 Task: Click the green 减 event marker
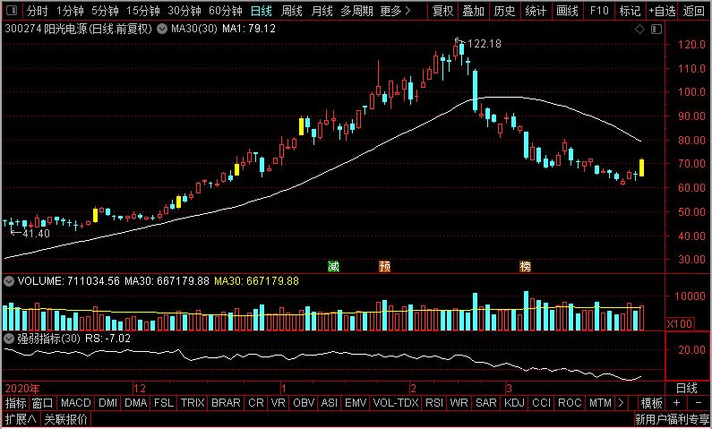coord(334,267)
